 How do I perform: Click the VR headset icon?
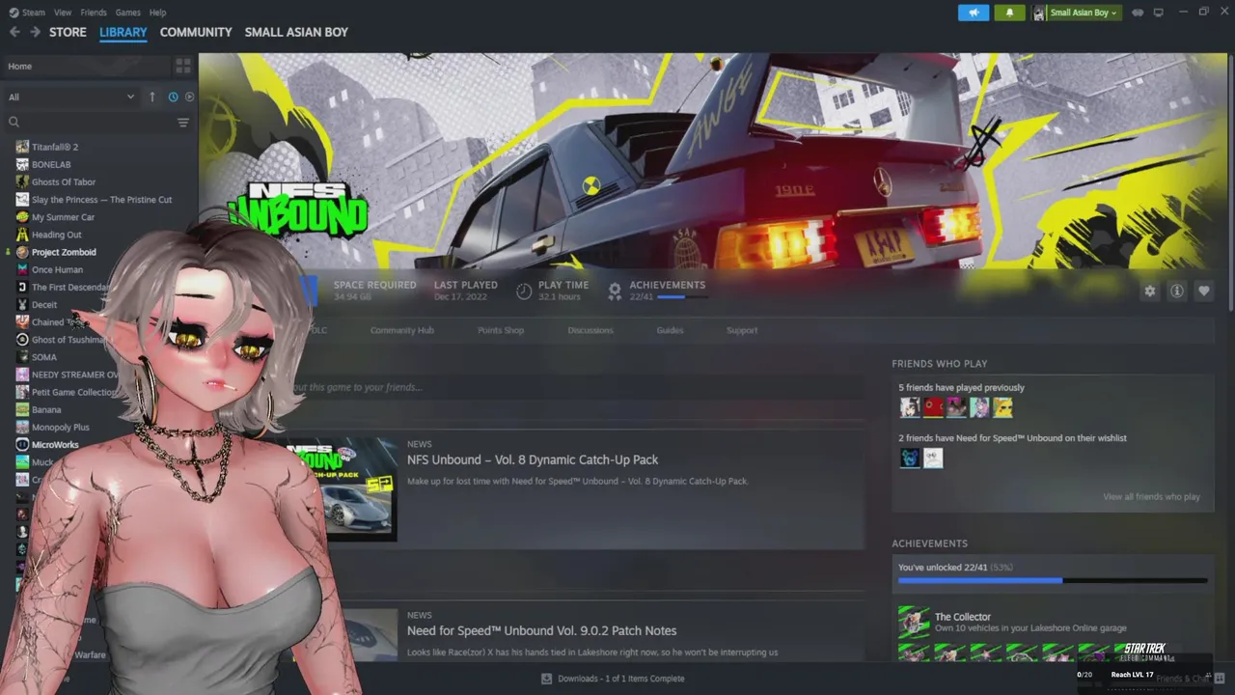click(1138, 13)
